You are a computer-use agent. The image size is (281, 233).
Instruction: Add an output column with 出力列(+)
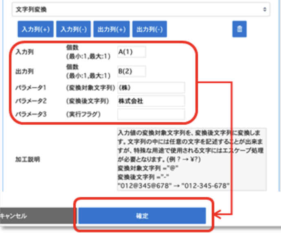tap(112, 29)
